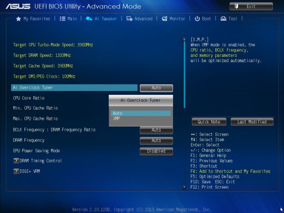Select the DRAM Frequency label
Screen dimensions: 284x213
(28, 140)
